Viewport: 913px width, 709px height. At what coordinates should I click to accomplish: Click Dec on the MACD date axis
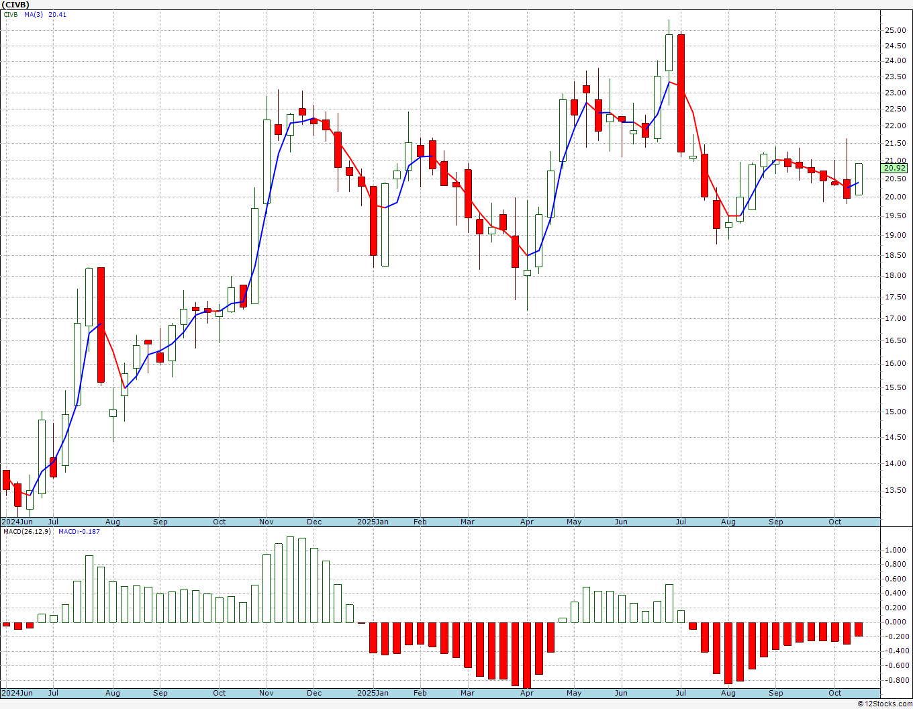tap(314, 693)
